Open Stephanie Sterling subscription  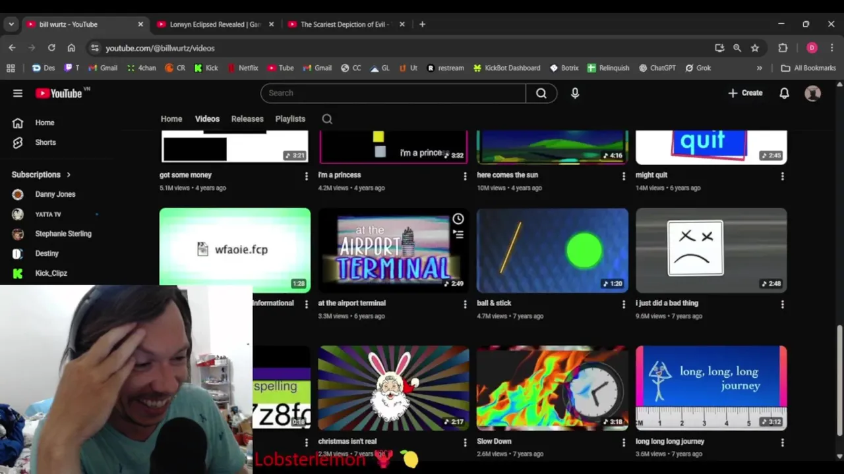[63, 234]
